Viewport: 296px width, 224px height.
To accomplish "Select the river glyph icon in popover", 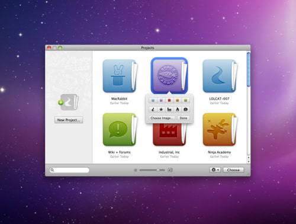I will point(153,110).
